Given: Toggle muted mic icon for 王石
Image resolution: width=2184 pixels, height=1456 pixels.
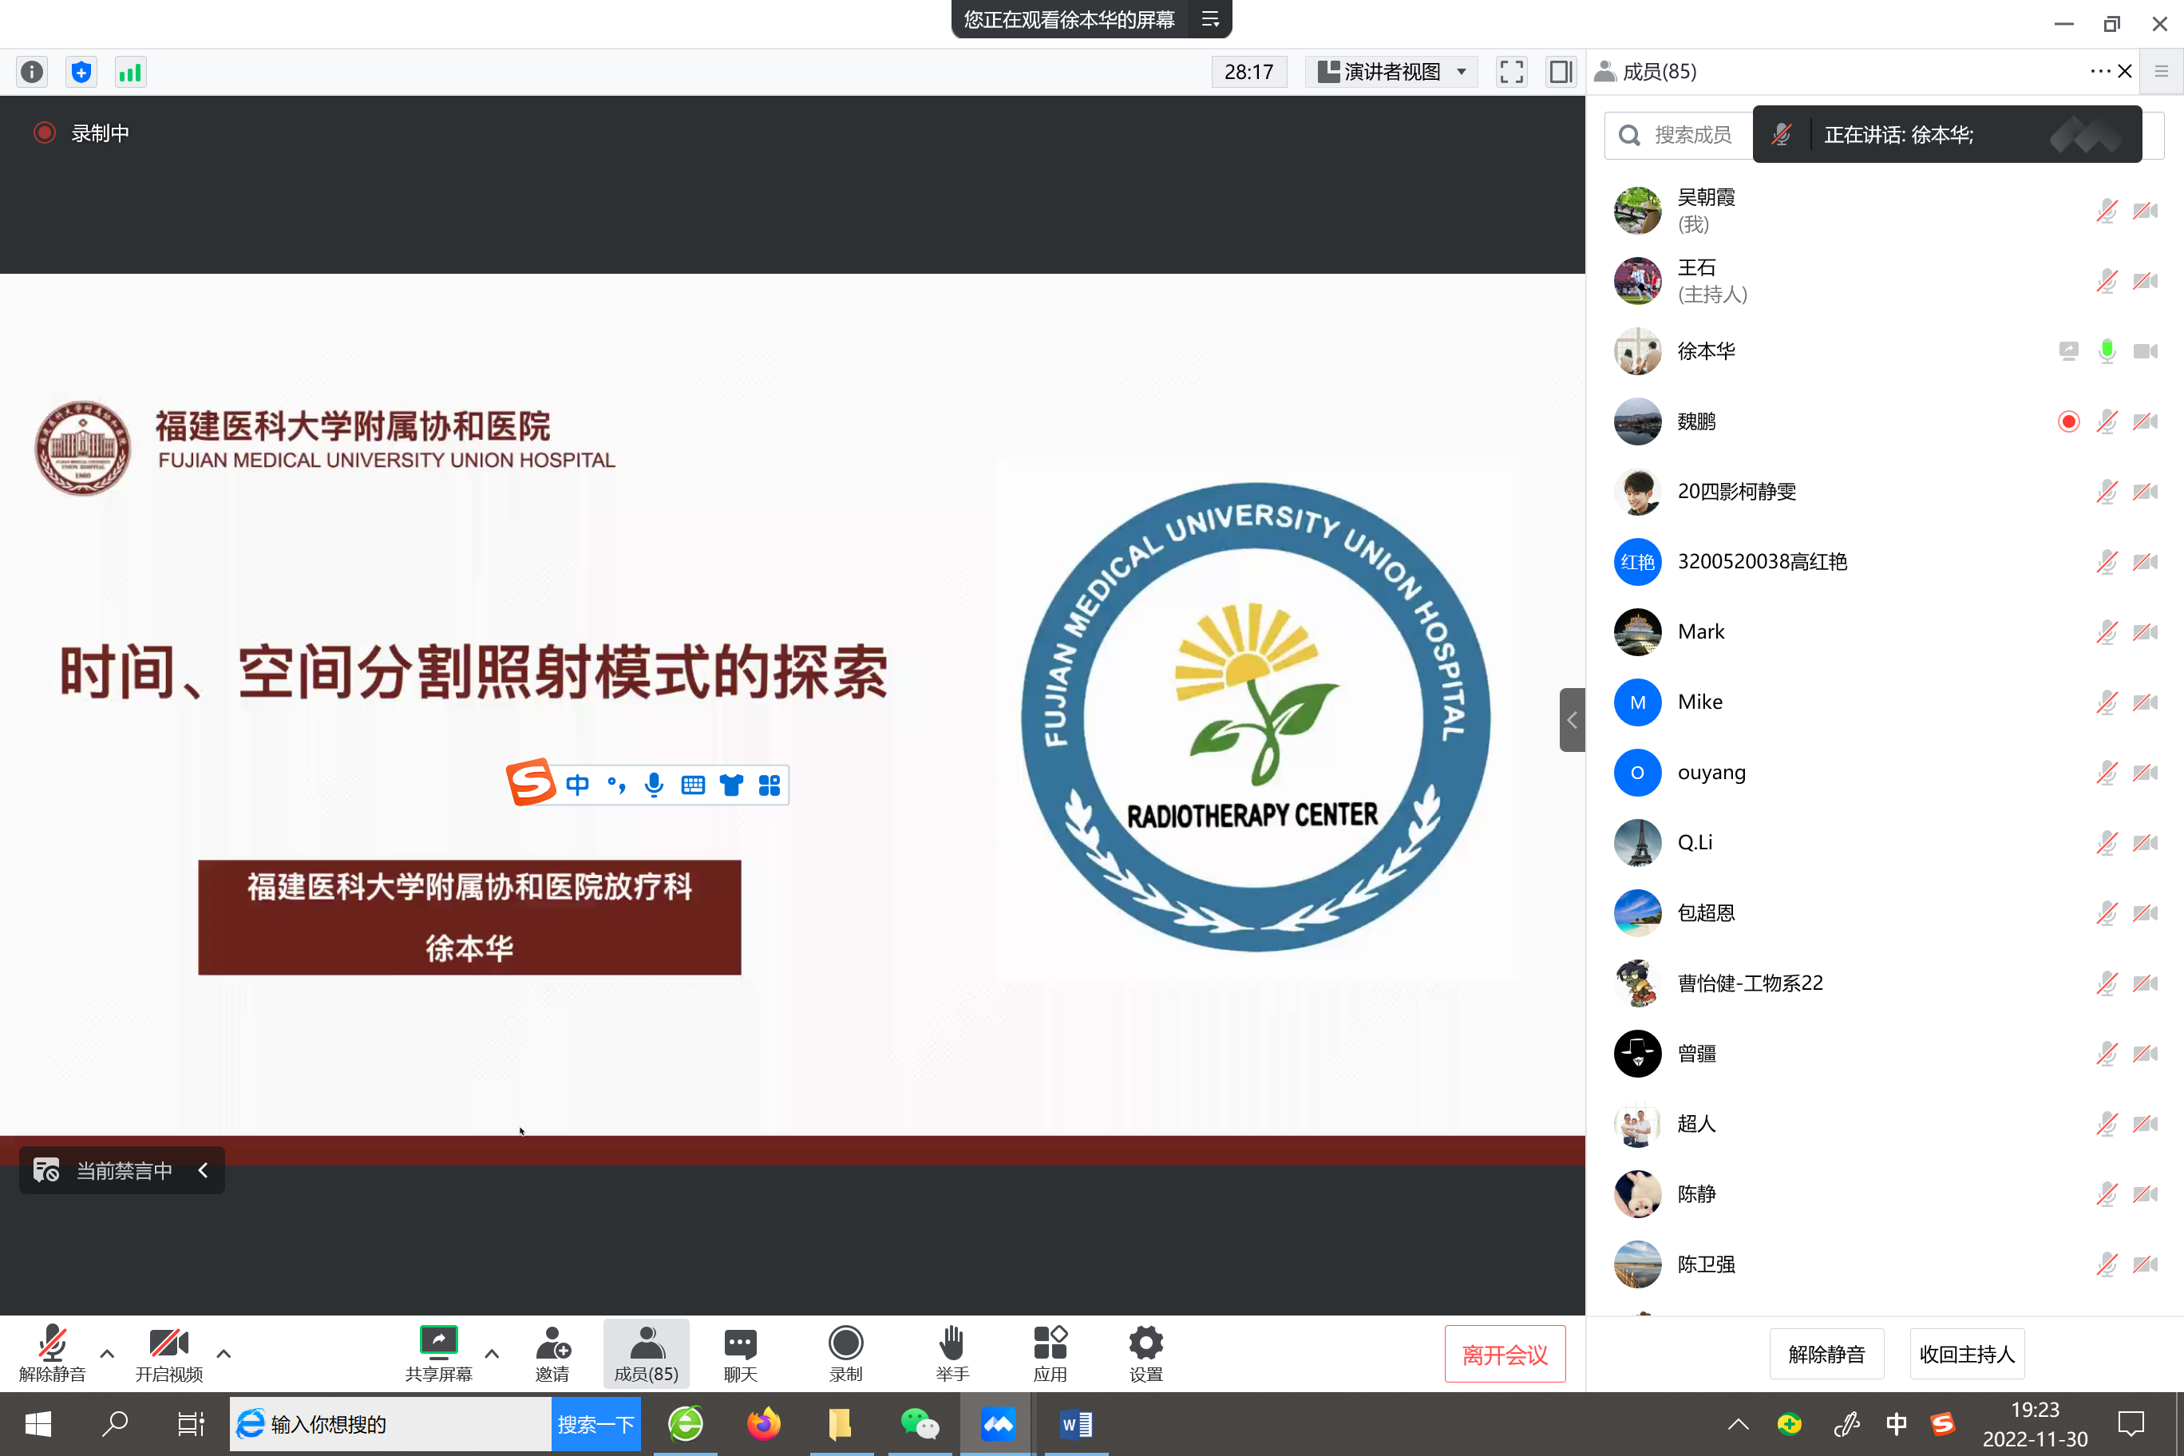Looking at the screenshot, I should point(2106,280).
